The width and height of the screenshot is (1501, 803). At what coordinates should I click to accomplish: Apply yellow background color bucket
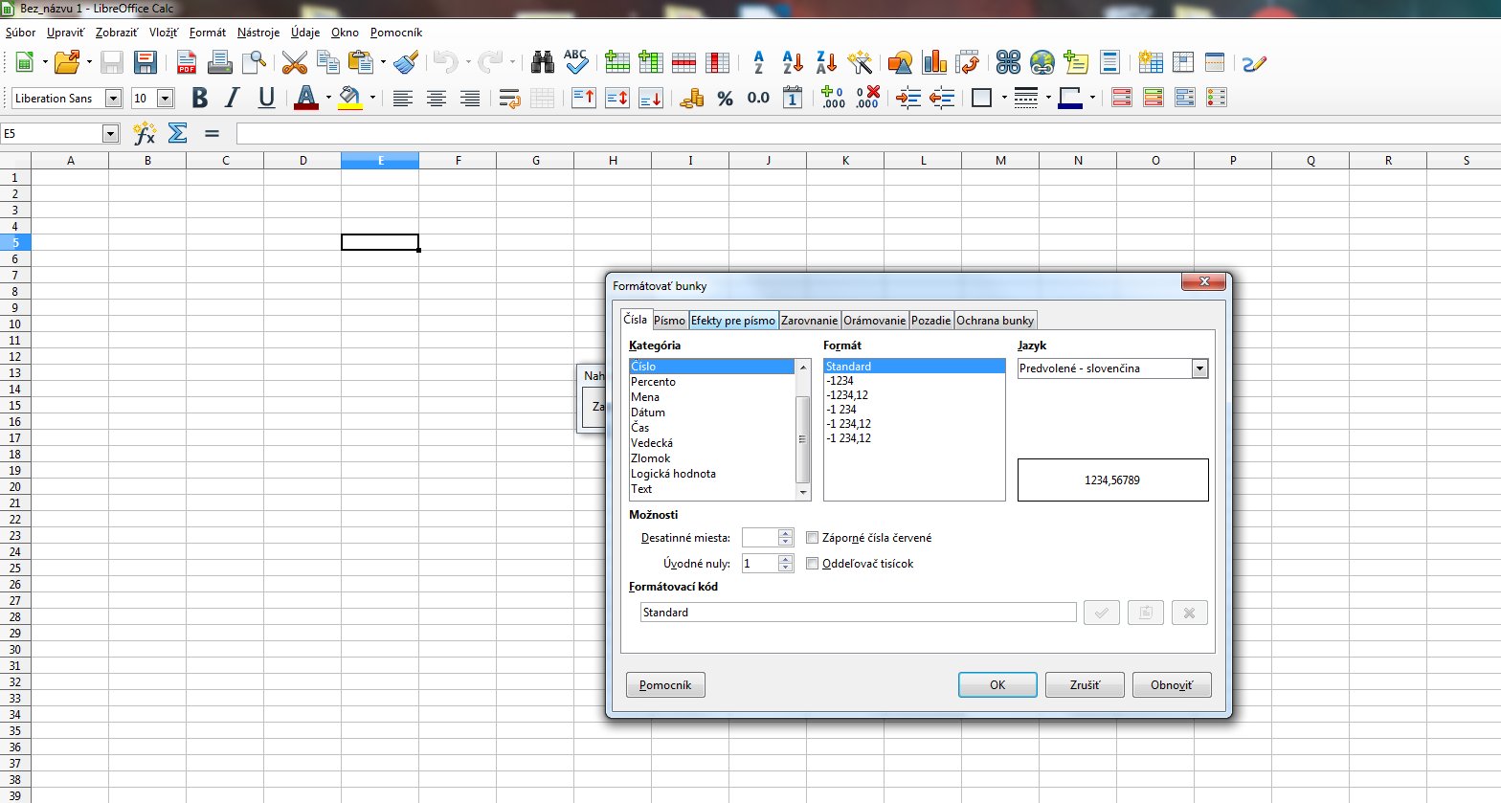[x=350, y=98]
